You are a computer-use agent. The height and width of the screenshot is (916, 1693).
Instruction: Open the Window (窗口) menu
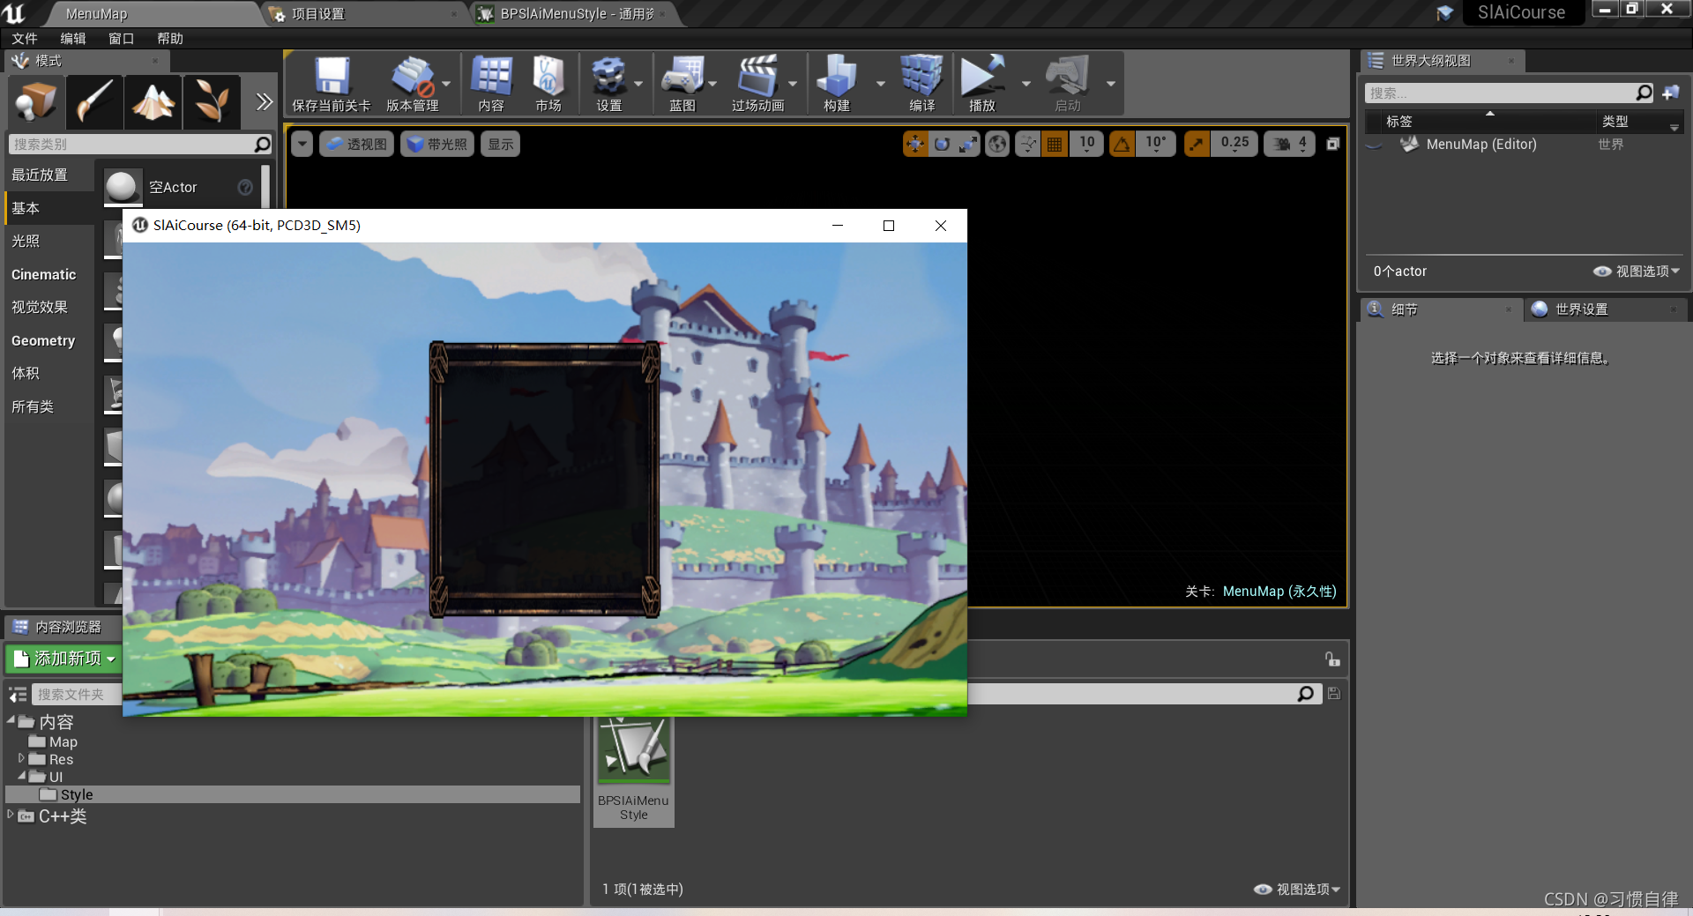(121, 39)
